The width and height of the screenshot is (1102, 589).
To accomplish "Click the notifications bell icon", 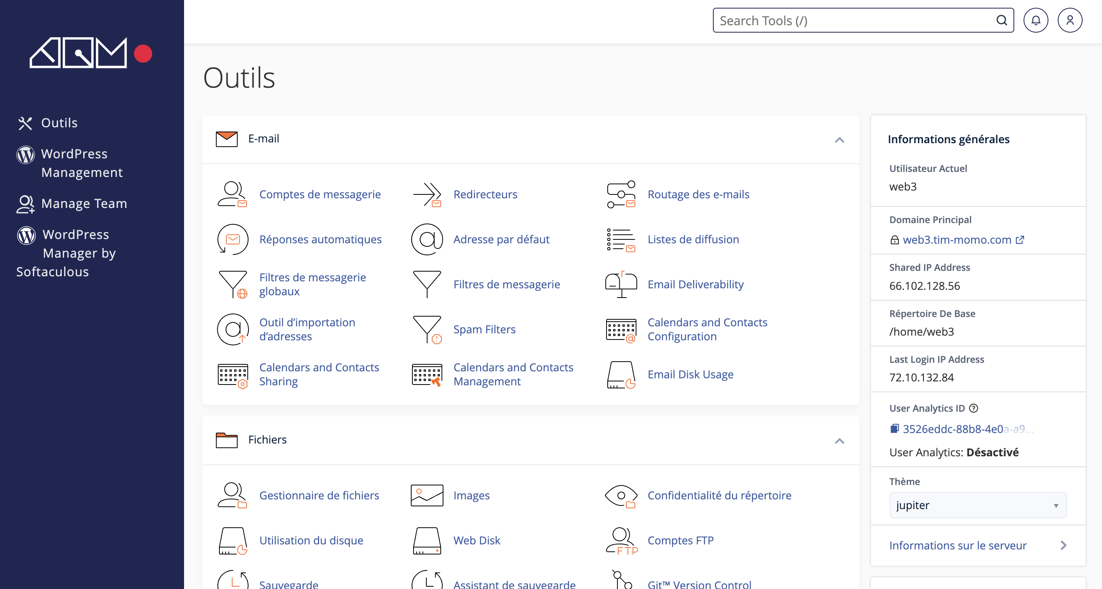I will [x=1035, y=20].
